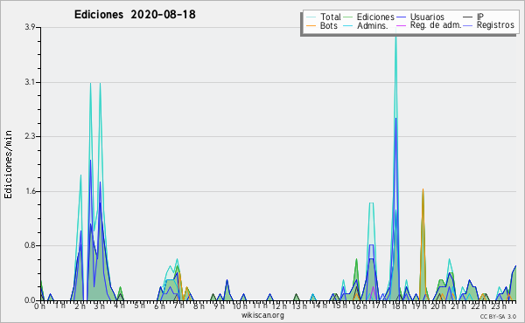Click the '18 h' x-axis label
This screenshot has height=323, width=525.
399,306
